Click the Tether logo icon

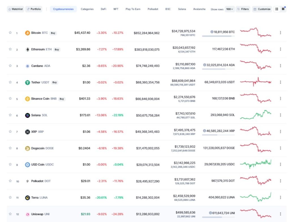coord(27,82)
